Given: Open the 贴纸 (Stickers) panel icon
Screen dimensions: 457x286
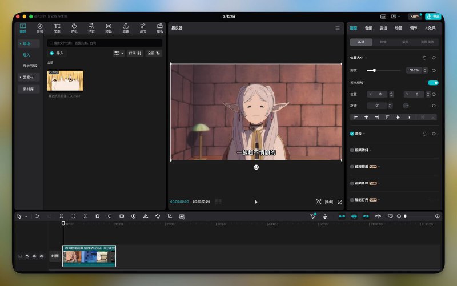Looking at the screenshot, I should coord(74,27).
